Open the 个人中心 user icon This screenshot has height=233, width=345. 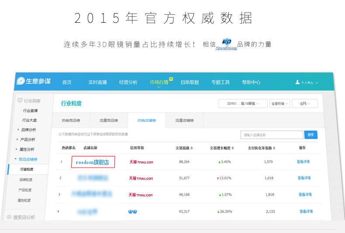pos(297,82)
